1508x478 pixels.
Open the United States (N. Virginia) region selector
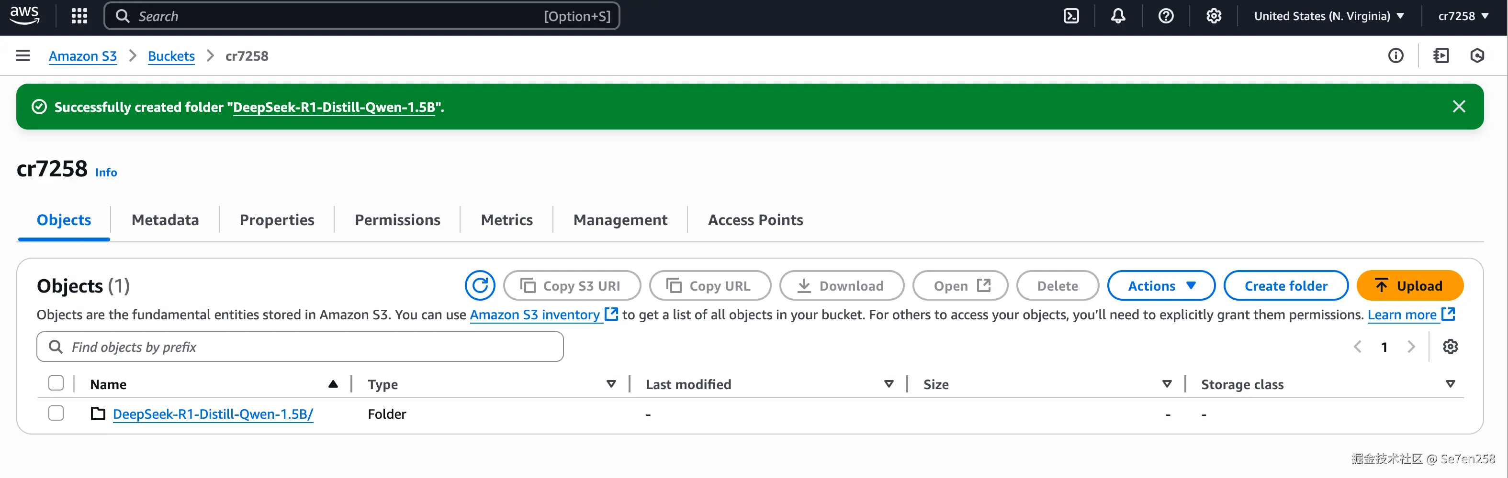[1329, 16]
